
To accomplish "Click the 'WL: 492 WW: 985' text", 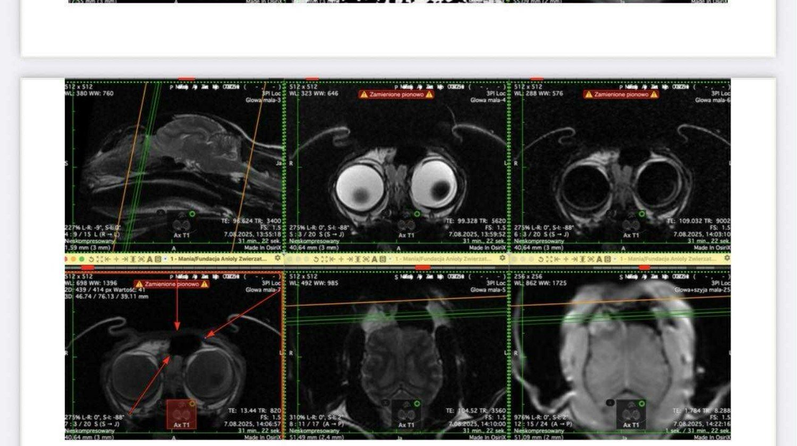I will point(313,283).
